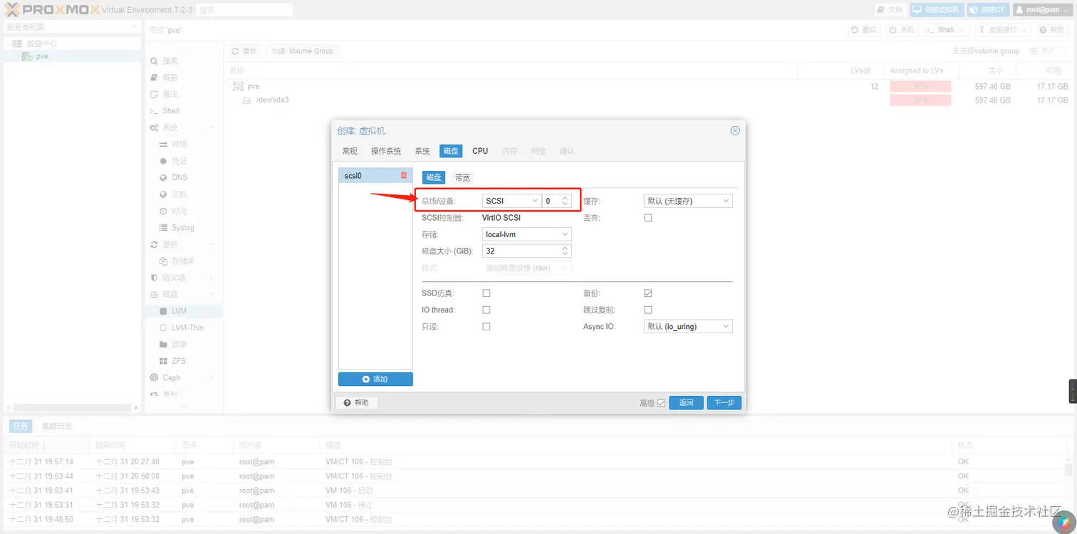Viewport: 1077px width, 534px height.
Task: Open 防火墙 in the sidebar
Action: 174,278
